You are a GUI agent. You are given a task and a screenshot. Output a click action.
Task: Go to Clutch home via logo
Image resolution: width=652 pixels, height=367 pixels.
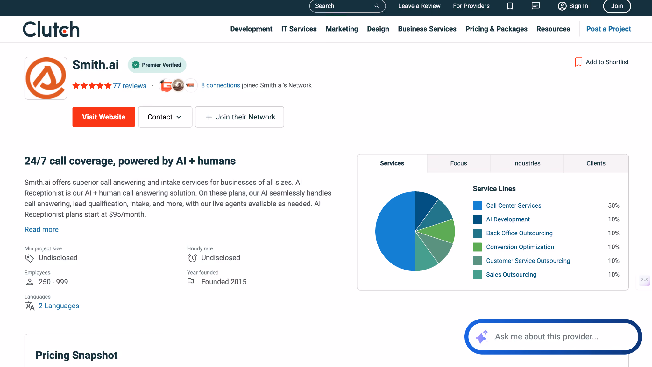click(x=51, y=29)
